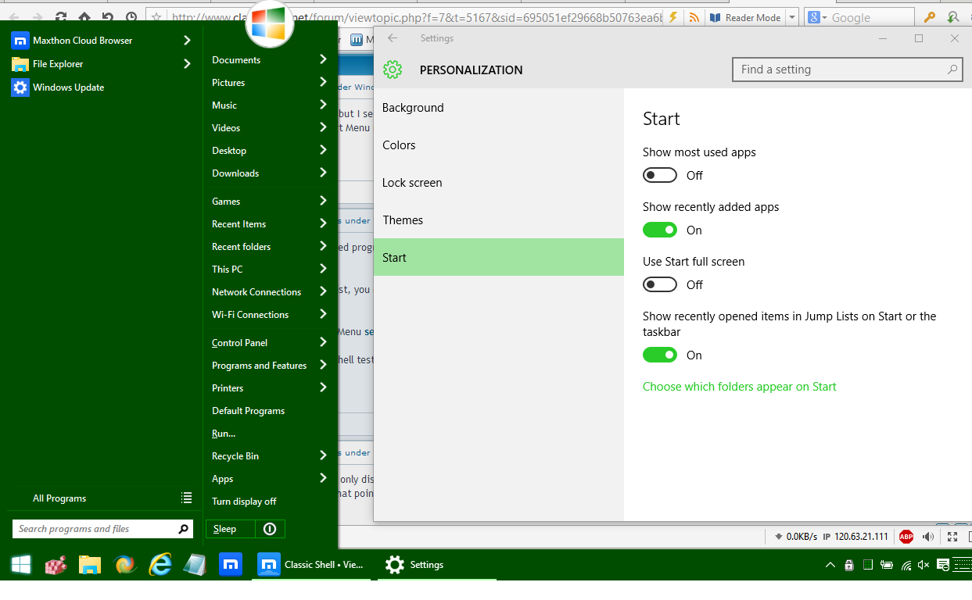Select Lock screen in sidebar
Viewport: 972px width, 600px height.
[x=499, y=183]
